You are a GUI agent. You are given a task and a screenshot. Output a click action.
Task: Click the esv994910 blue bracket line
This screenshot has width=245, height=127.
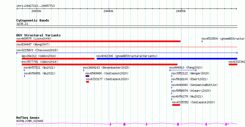click(x=183, y=70)
